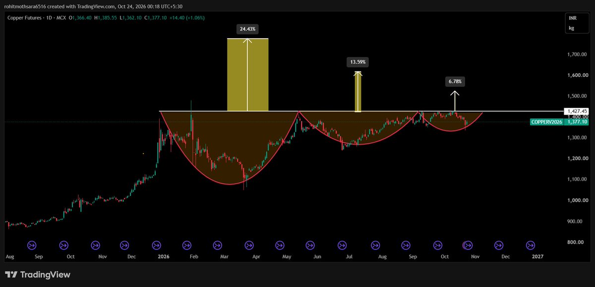Open the kg unit selector

point(571,28)
